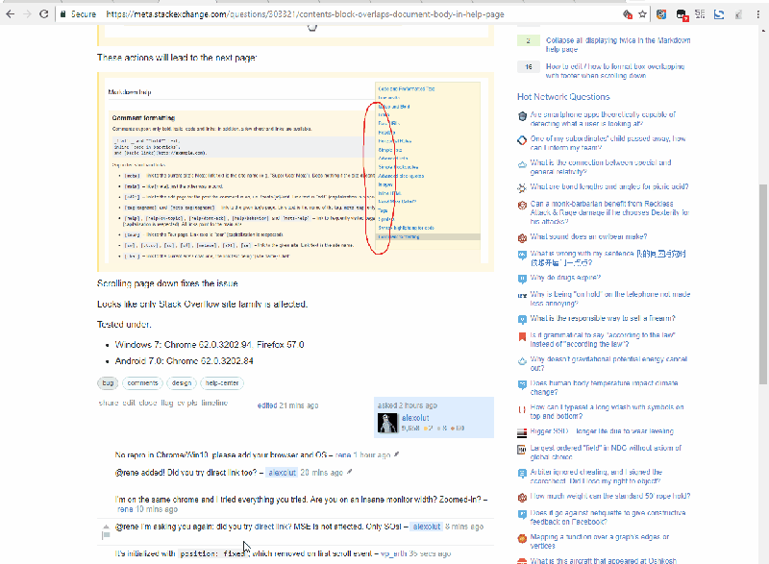Click the RPG site icon beside monk-barbarian question
The height and width of the screenshot is (564, 769).
point(522,205)
